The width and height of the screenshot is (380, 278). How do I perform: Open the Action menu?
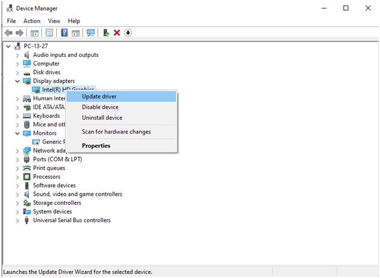[x=31, y=21]
